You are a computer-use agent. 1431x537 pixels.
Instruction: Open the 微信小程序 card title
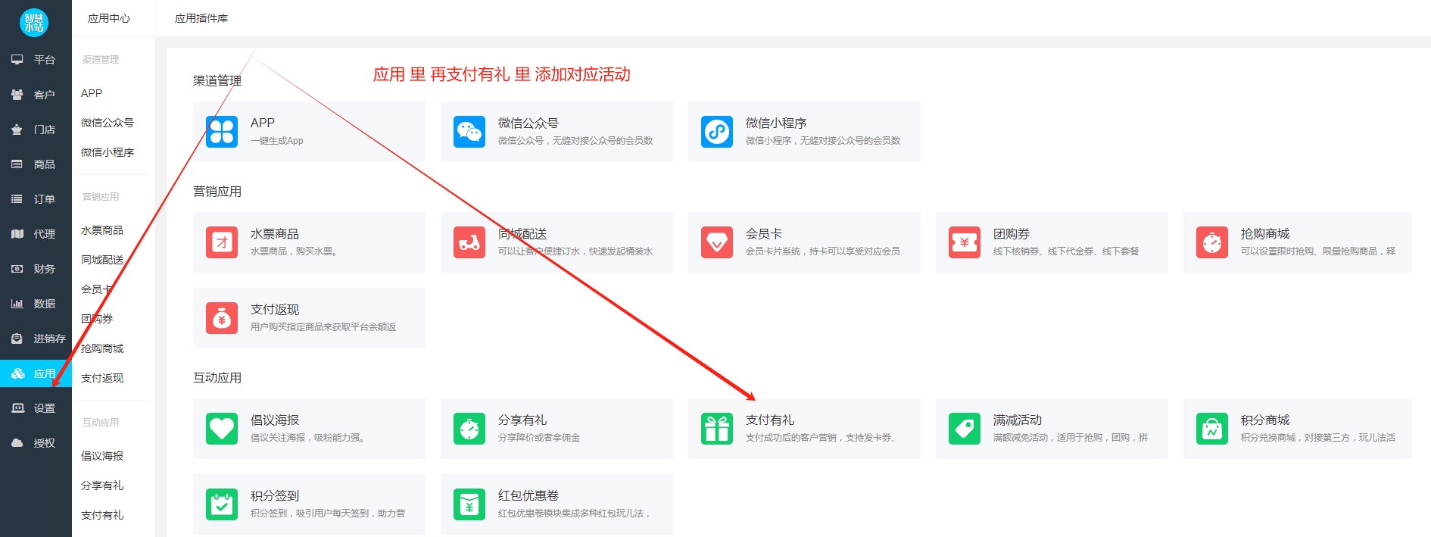coord(776,123)
